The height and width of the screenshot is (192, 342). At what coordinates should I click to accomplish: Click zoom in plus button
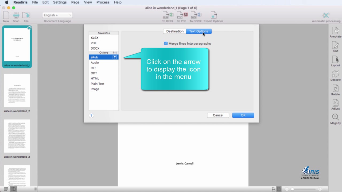[x=320, y=189]
